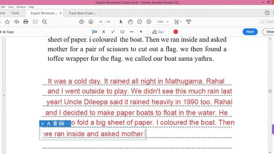Select the Add Text tool
The width and height of the screenshot is (274, 154).
(94, 32)
